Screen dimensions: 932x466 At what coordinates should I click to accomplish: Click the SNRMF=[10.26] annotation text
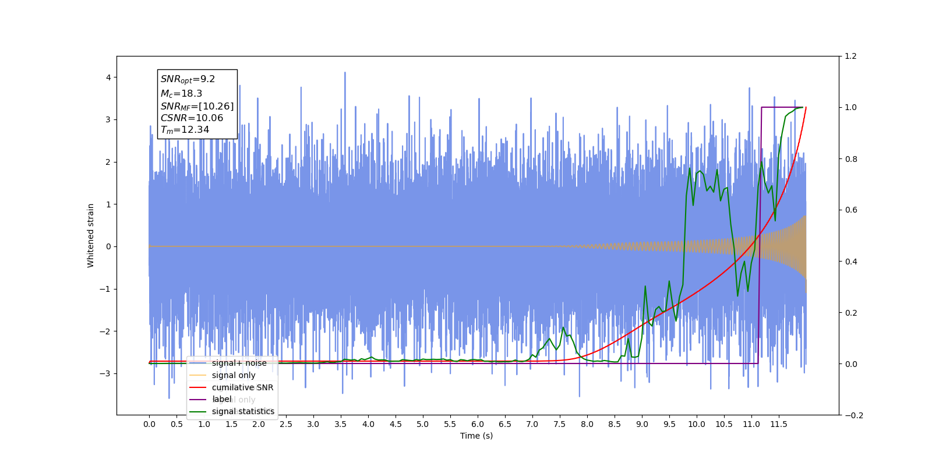point(197,106)
